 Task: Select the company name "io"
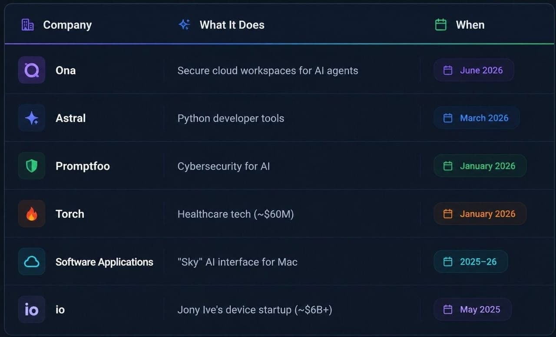coord(60,310)
